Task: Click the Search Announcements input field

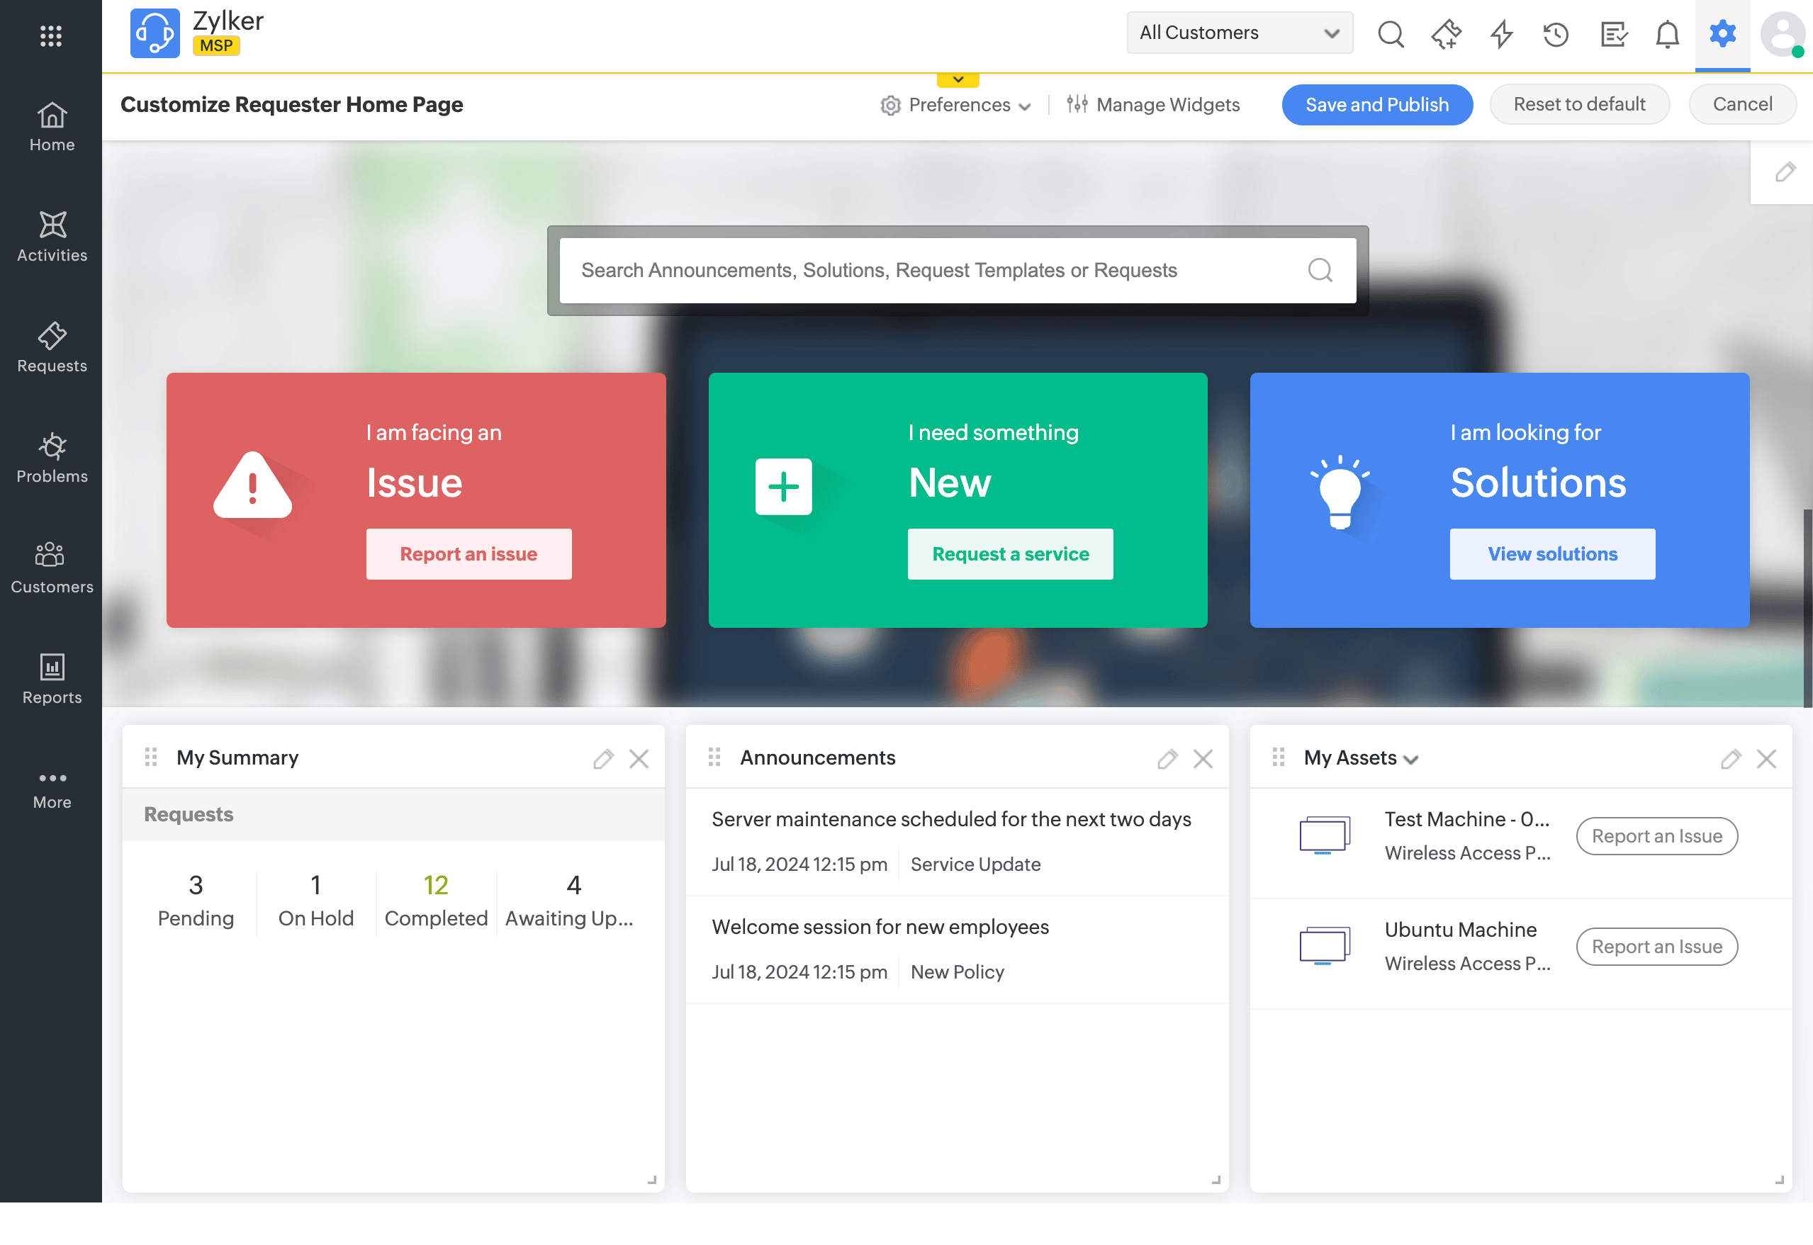Action: (936, 270)
